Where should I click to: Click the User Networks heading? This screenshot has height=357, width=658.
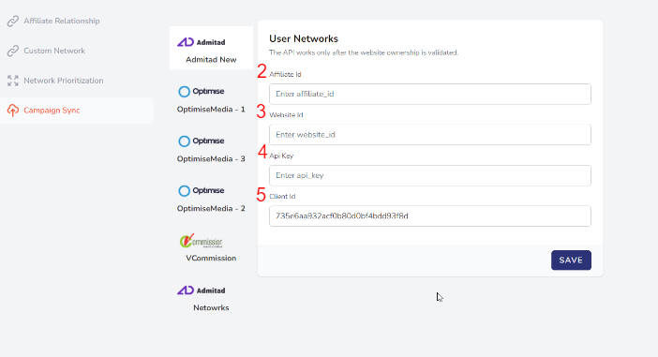coord(304,38)
